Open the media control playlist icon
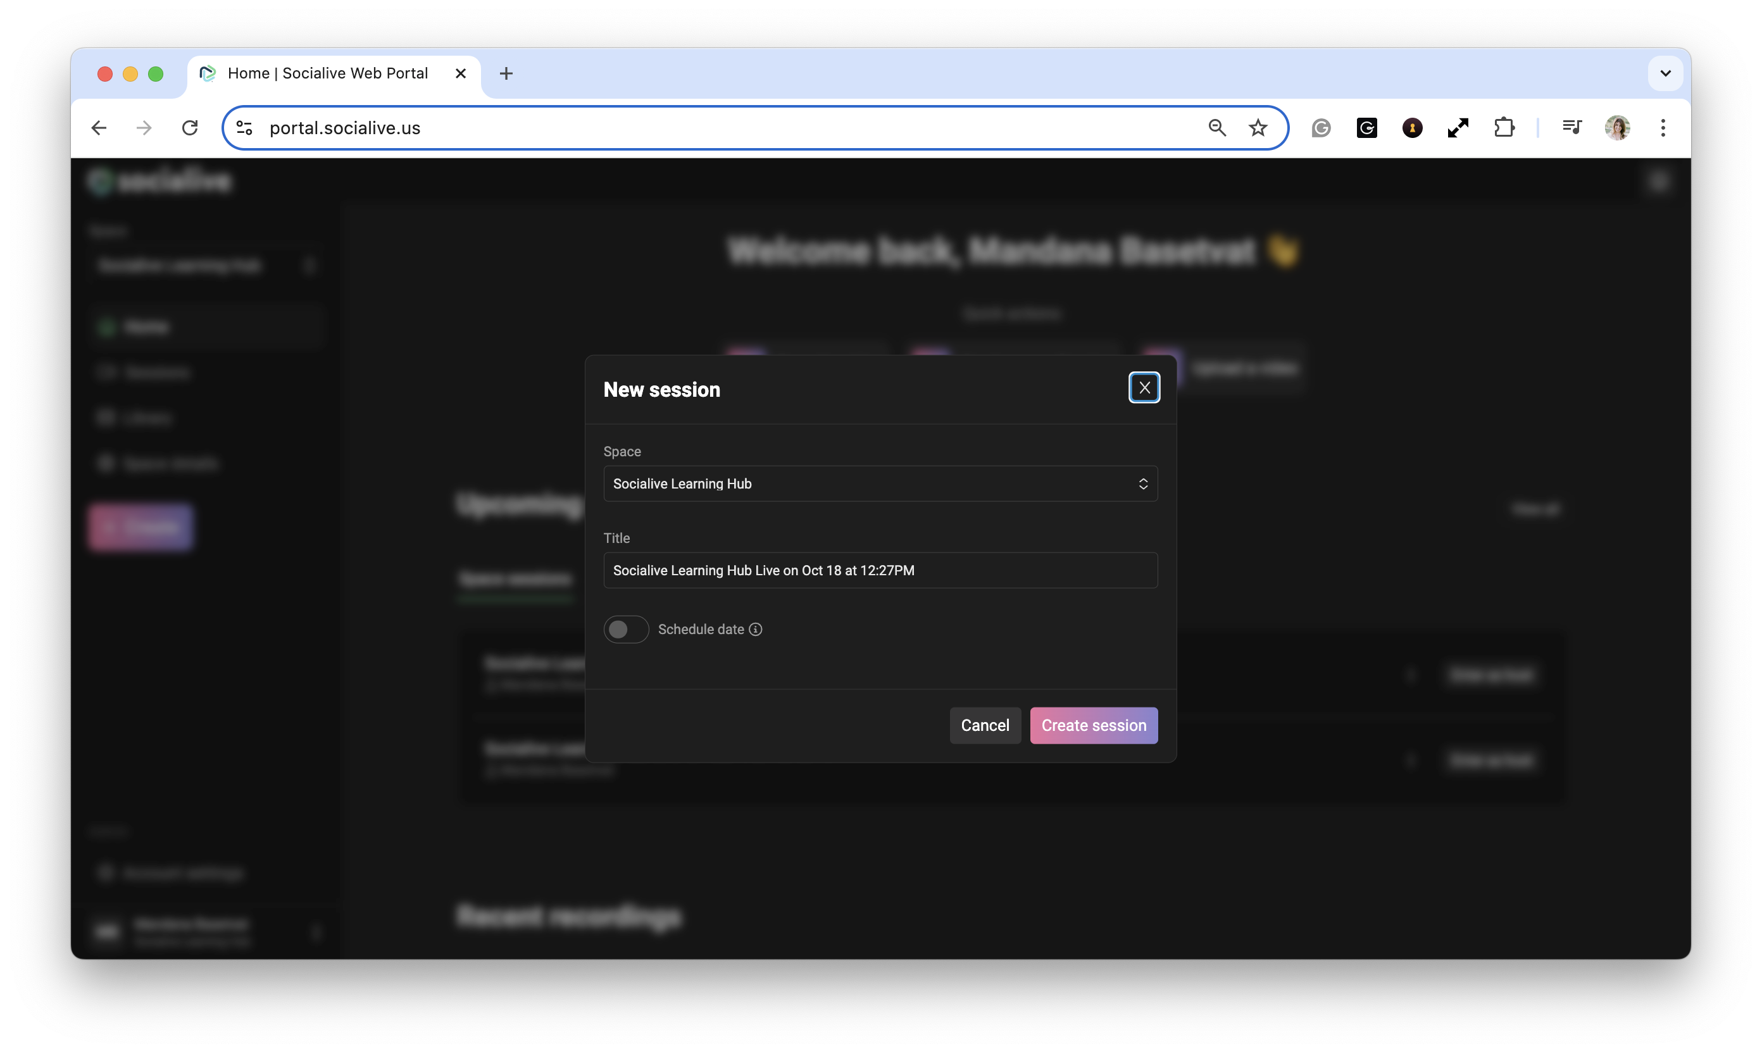Screen dimensions: 1762x1053 (1571, 128)
